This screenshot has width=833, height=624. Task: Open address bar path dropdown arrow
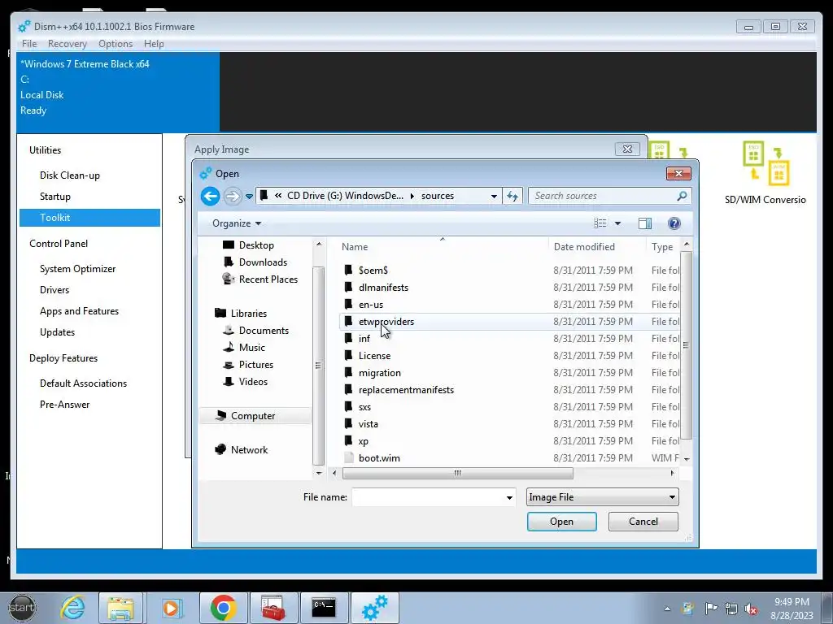point(494,196)
